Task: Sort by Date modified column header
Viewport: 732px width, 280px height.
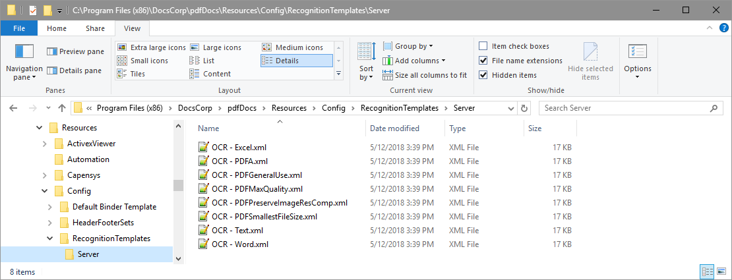Action: click(x=405, y=128)
